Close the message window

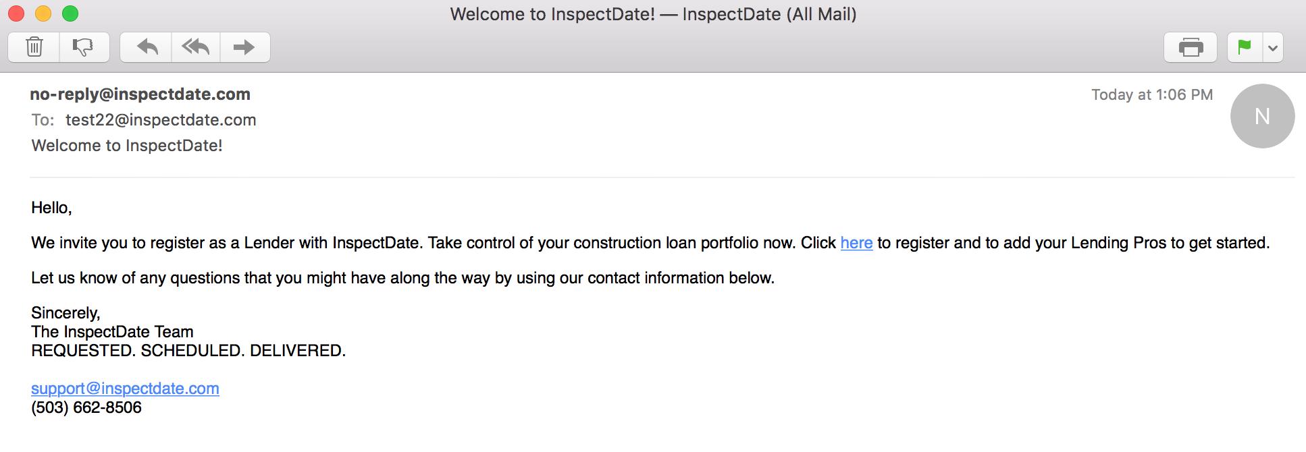[x=16, y=13]
